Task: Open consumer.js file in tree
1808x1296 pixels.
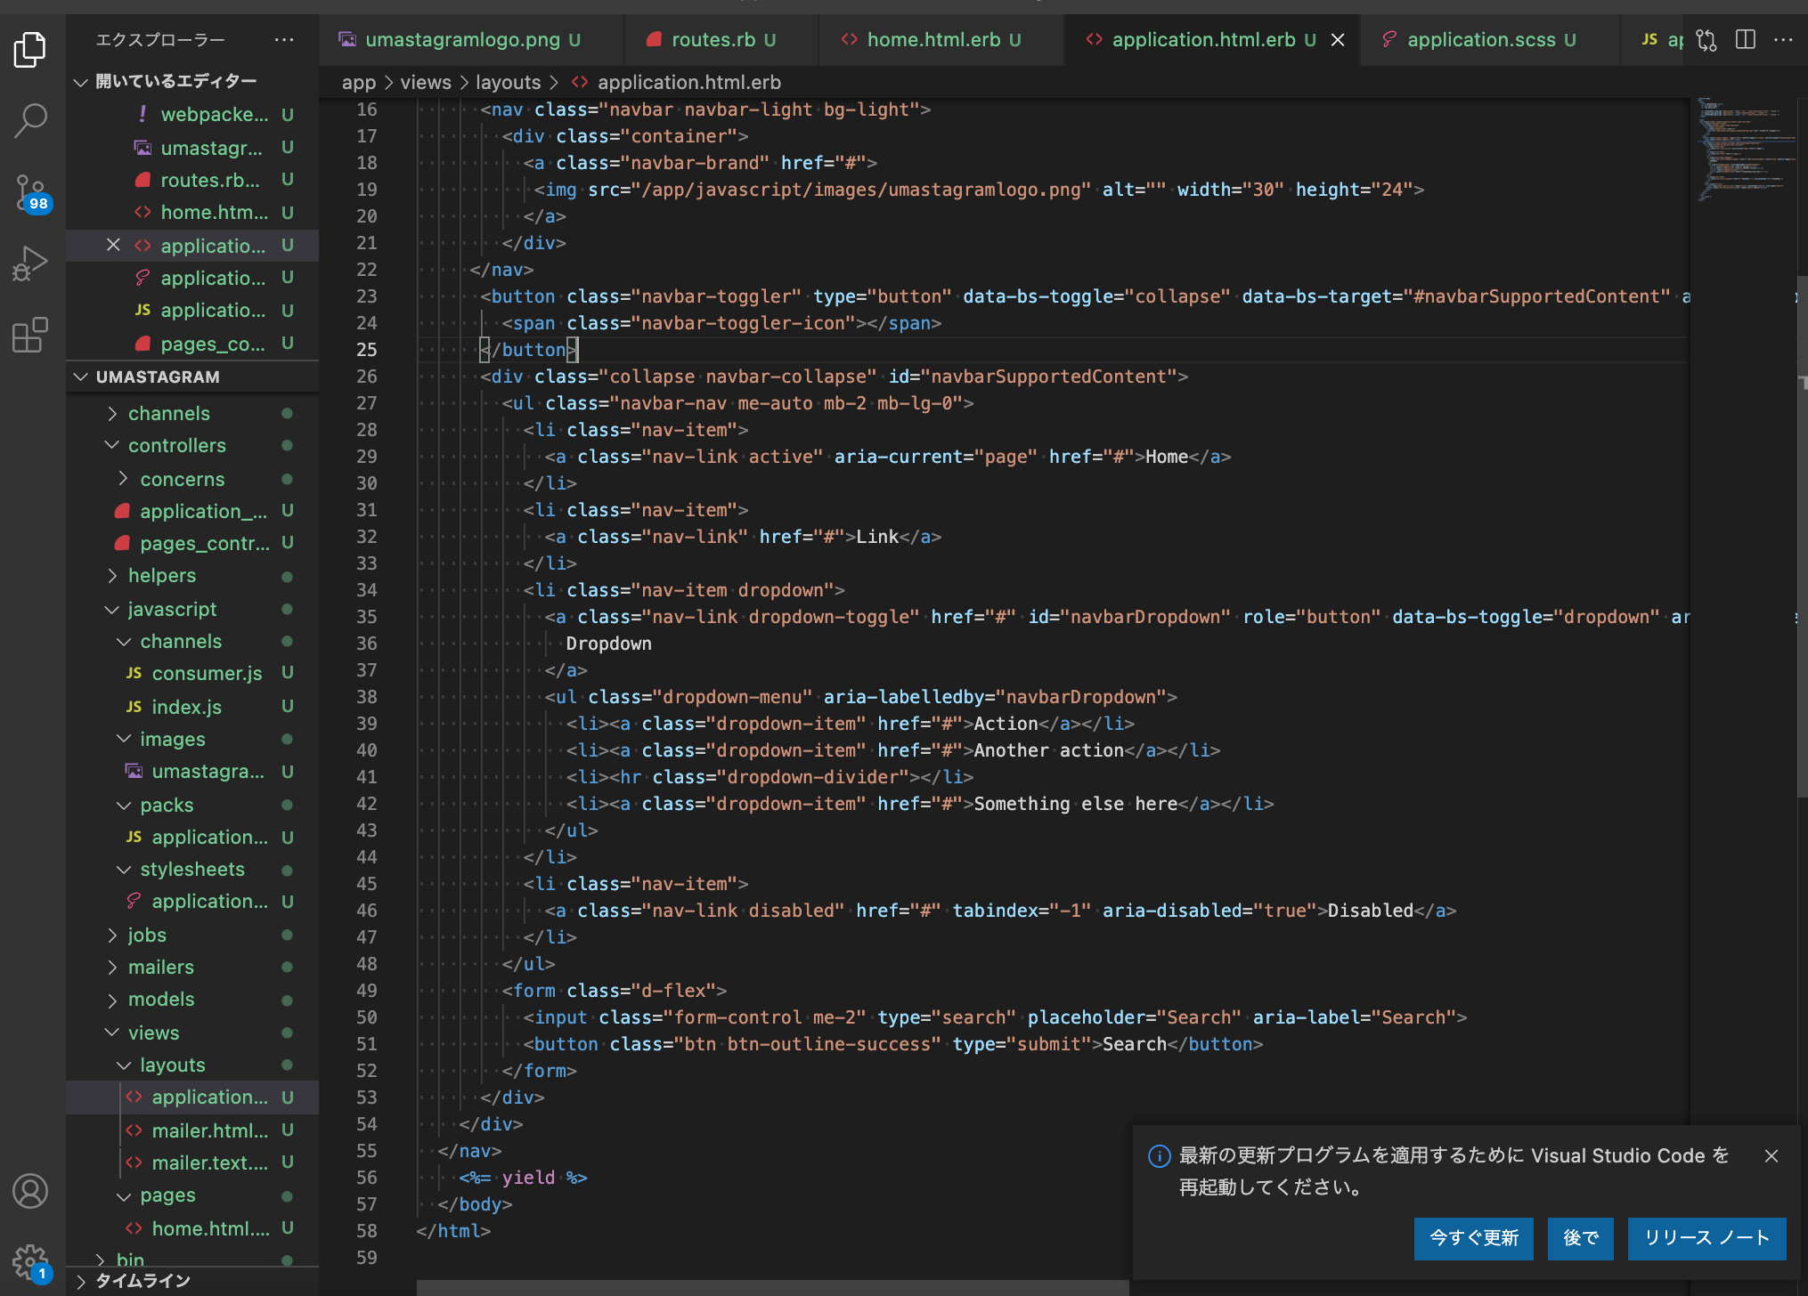Action: [x=192, y=673]
